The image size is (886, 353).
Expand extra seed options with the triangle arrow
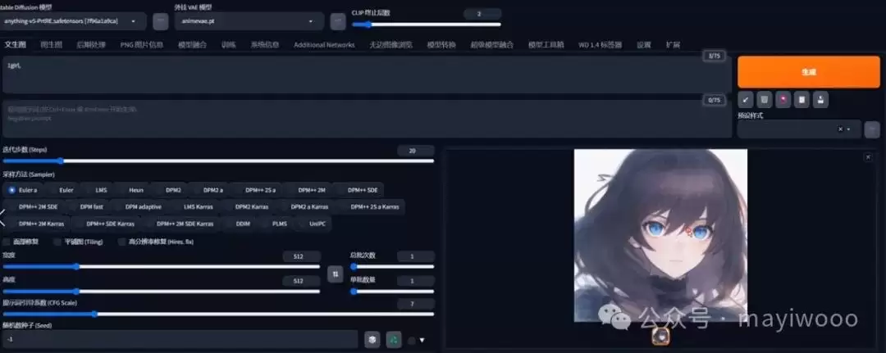tap(422, 340)
